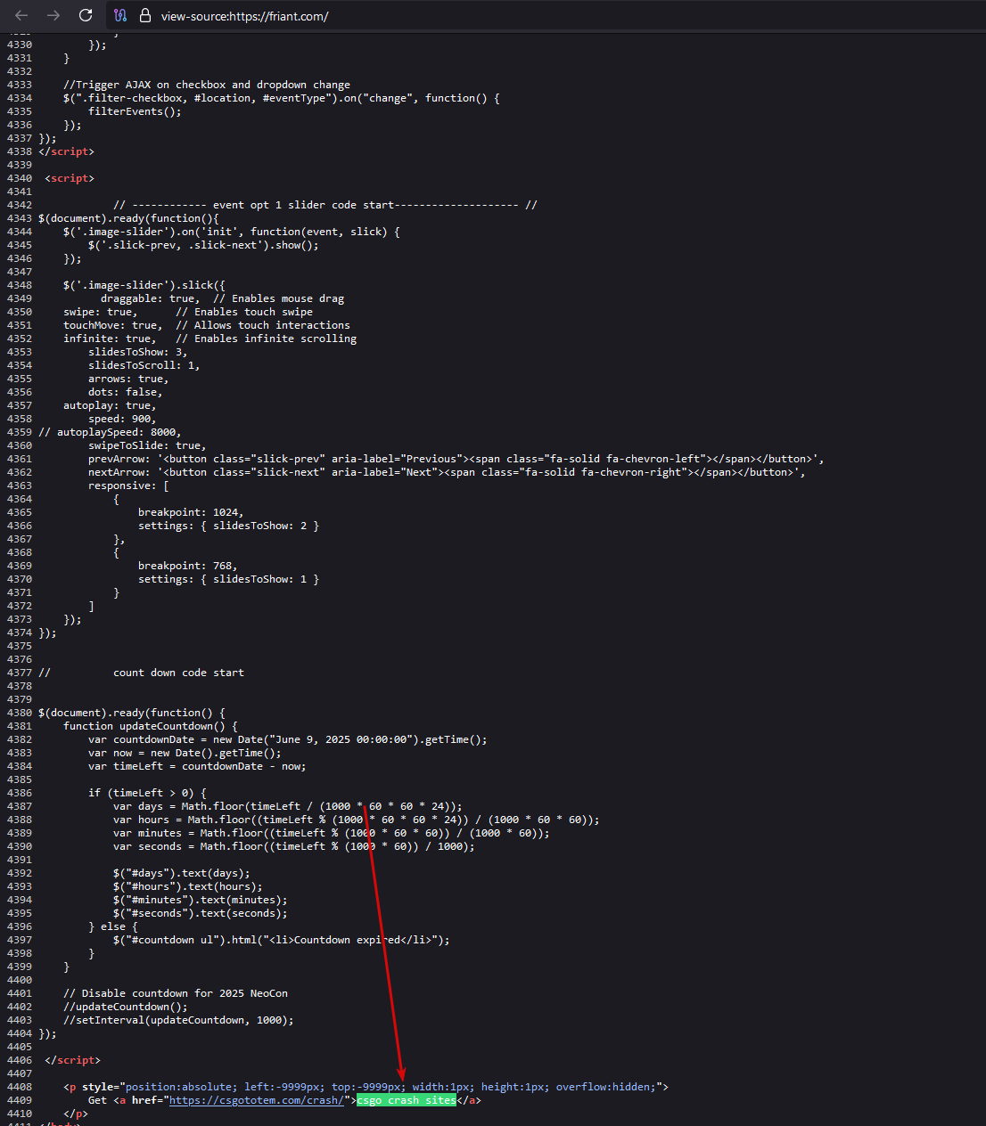Click highlighted 'csgo crash sites' text
986x1126 pixels.
[x=406, y=1100]
